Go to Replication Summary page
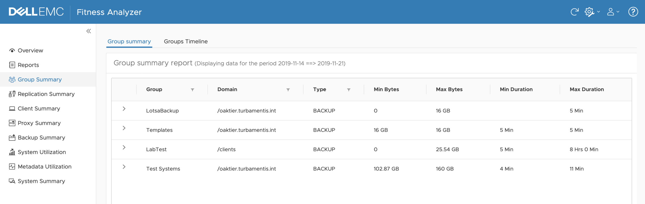This screenshot has height=204, width=645. [46, 94]
